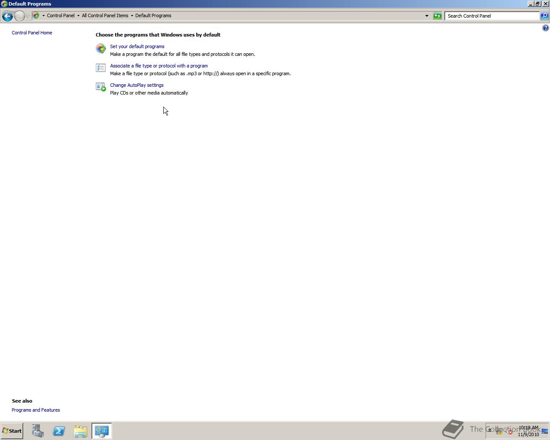Viewport: 550px width, 440px height.
Task: Click the Control Panel taskbar button
Action: click(x=102, y=431)
